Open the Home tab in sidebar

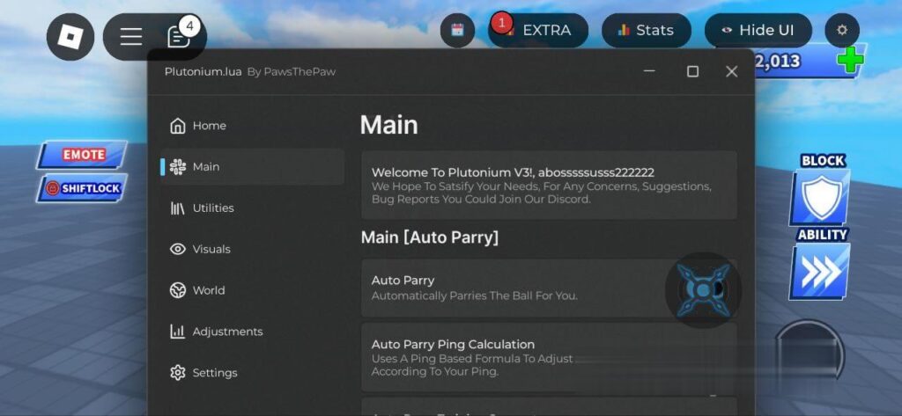coord(210,126)
